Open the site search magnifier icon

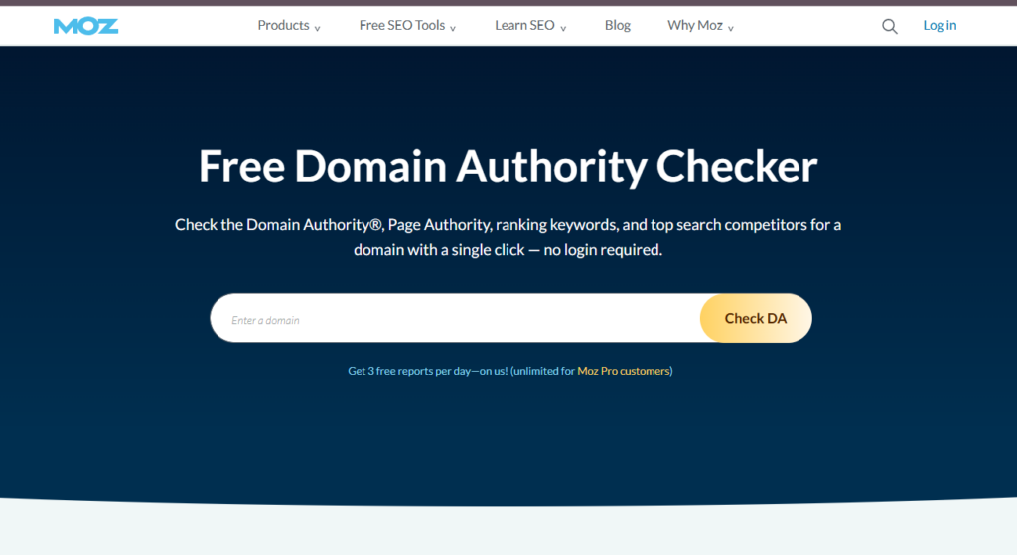pyautogui.click(x=889, y=26)
